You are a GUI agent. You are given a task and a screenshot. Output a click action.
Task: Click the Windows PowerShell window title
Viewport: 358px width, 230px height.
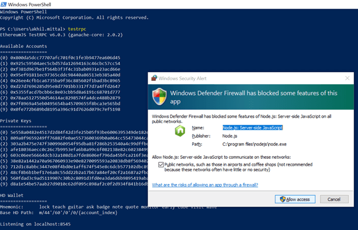click(30, 5)
